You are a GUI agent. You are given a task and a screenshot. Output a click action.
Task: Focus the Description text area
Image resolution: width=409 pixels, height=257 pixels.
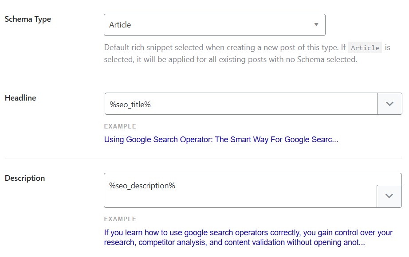pyautogui.click(x=240, y=197)
